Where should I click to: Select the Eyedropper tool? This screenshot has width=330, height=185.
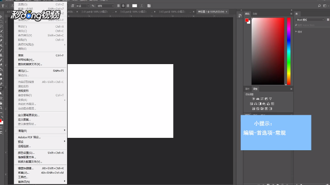(1, 40)
